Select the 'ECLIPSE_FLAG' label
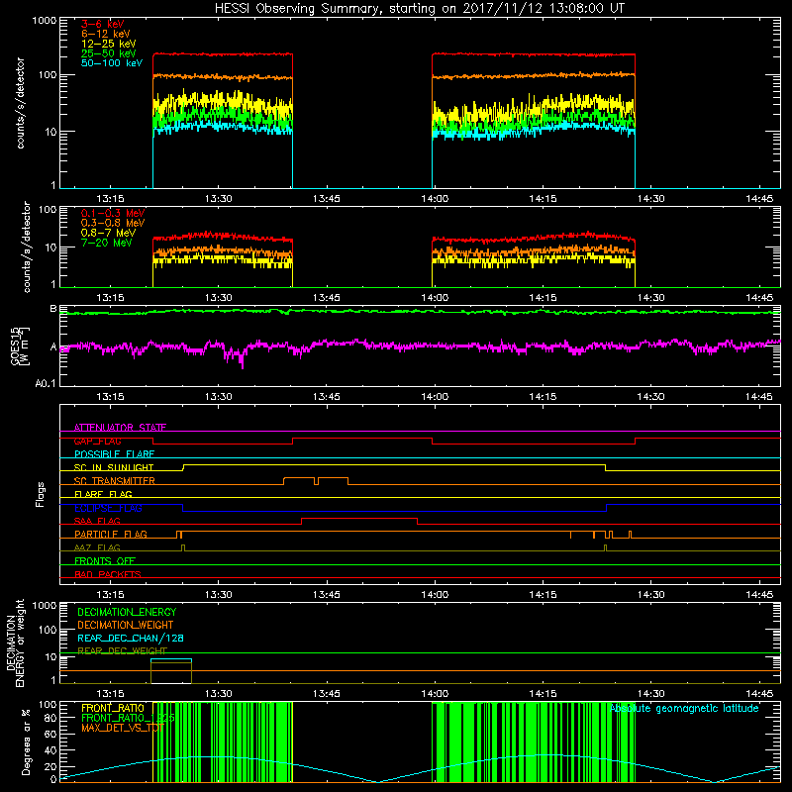Screen dimensions: 792x792 coord(108,508)
